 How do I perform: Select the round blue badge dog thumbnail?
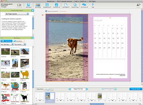point(15,86)
